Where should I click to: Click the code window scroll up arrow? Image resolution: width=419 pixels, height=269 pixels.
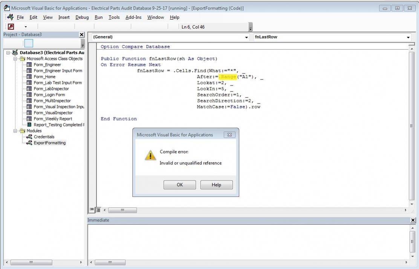click(x=411, y=49)
